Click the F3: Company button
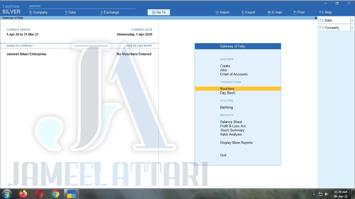 coord(334,27)
